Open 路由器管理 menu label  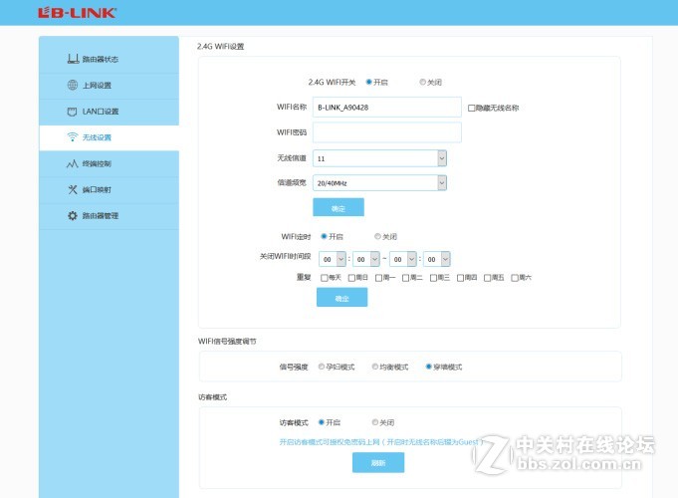101,215
